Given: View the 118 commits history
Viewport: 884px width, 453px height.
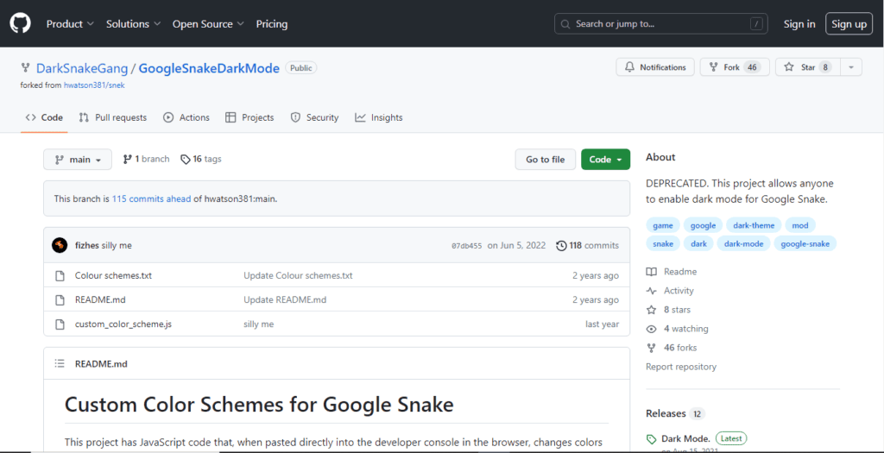Looking at the screenshot, I should pos(587,246).
